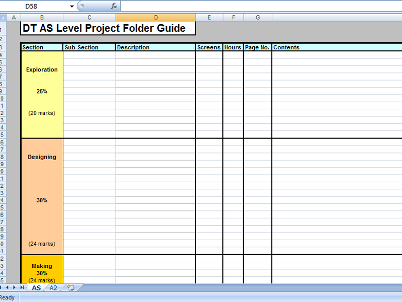The width and height of the screenshot is (402, 302).
Task: Click the (24 marks) text under Designing
Action: click(x=42, y=244)
